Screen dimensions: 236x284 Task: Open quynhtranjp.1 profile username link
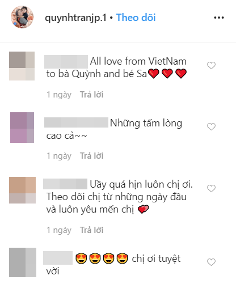(75, 18)
